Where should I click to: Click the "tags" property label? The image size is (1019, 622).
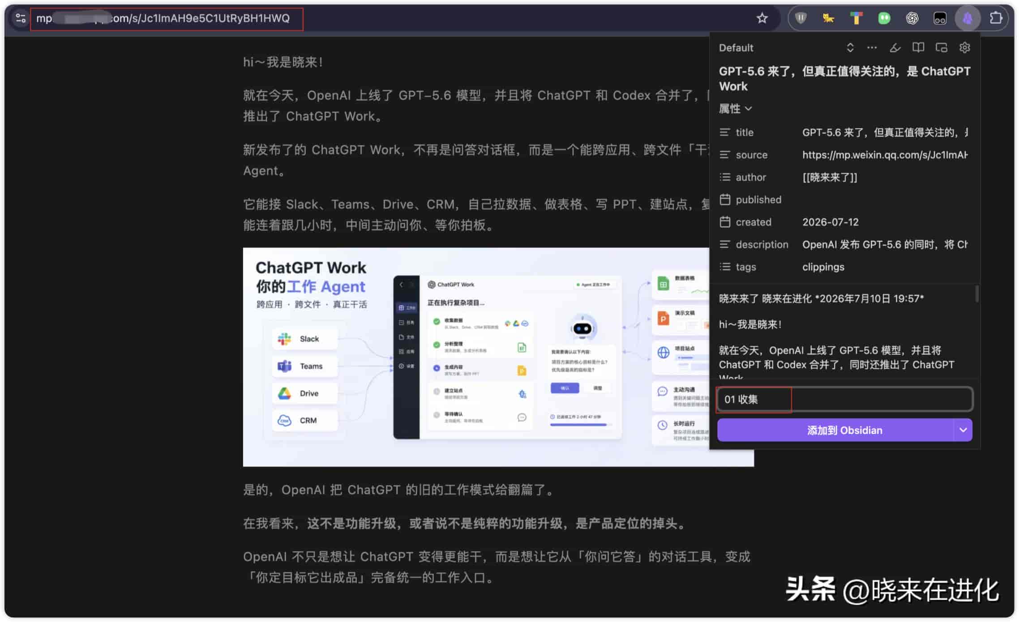(x=746, y=267)
